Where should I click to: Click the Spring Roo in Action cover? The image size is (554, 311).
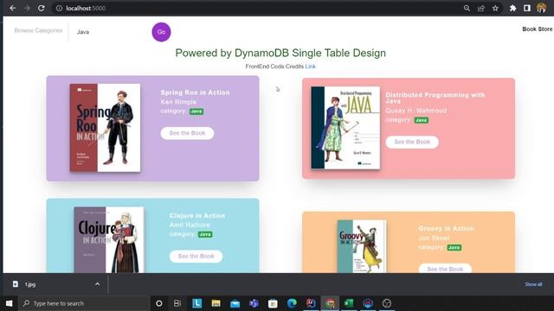(105, 128)
